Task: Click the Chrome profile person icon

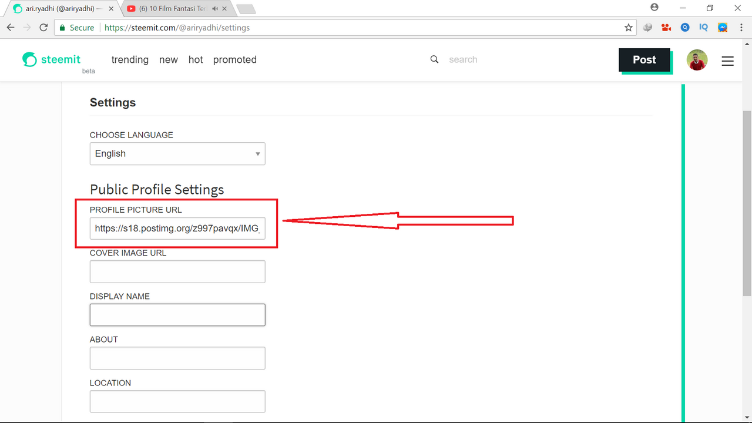Action: tap(654, 8)
